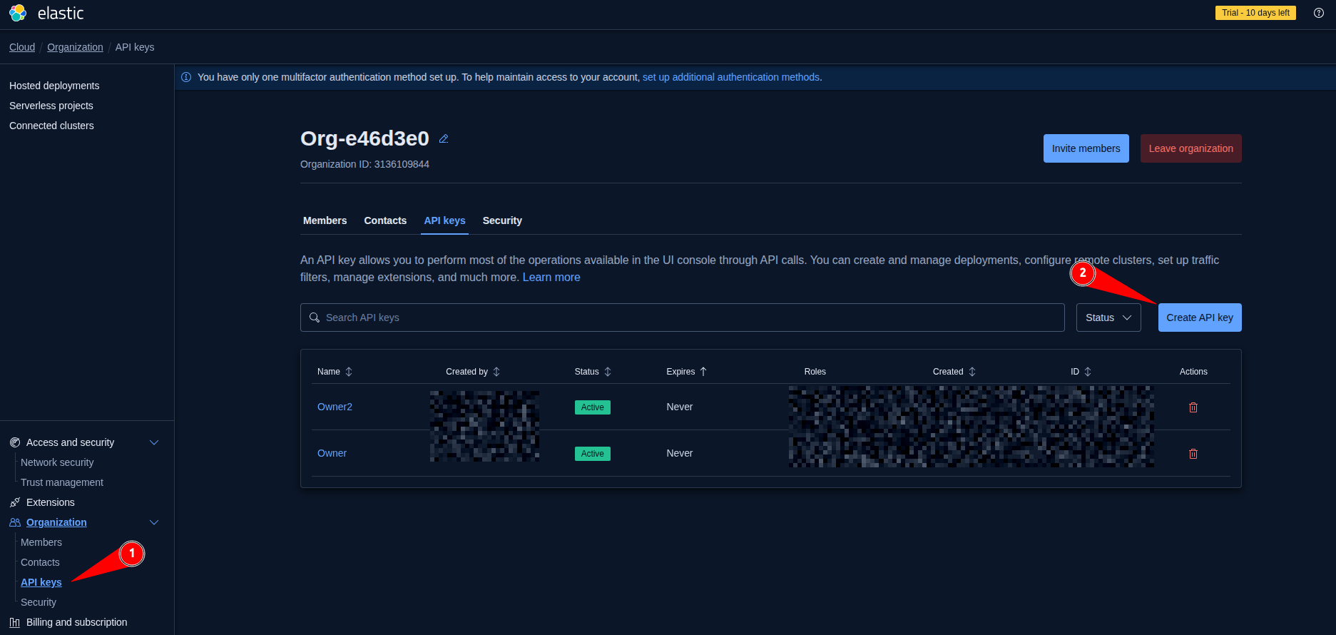
Task: Click the Active badge in Owner row
Action: 593,454
